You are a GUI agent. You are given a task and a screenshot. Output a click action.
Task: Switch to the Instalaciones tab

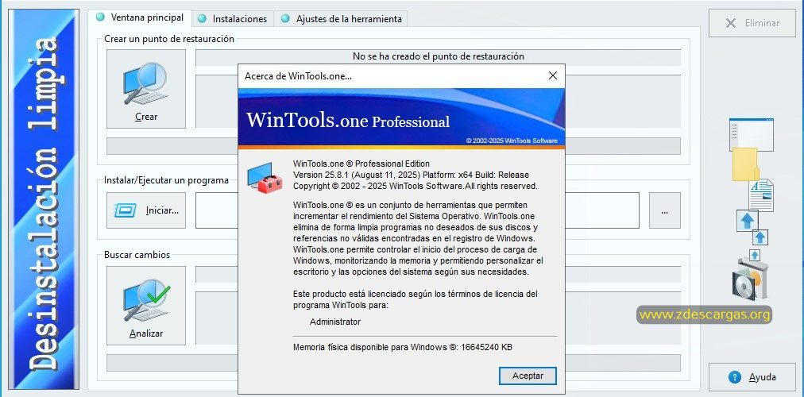pos(233,19)
